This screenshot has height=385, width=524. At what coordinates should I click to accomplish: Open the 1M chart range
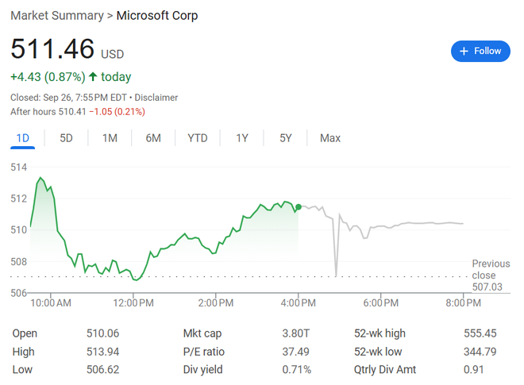[110, 138]
